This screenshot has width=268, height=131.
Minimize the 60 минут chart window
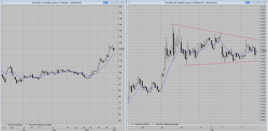point(254,3)
